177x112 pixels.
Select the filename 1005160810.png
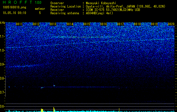click(15, 8)
